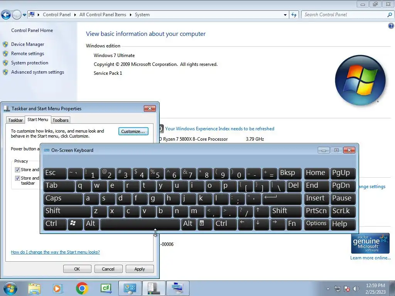The width and height of the screenshot is (395, 296).
Task: Click the Control Panel forward arrow
Action: tap(17, 15)
